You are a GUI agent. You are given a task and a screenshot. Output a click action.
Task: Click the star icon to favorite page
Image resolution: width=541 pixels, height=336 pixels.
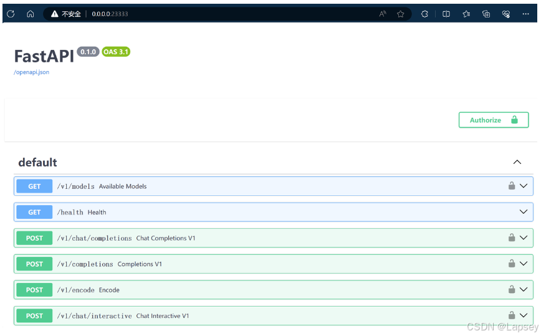(401, 14)
